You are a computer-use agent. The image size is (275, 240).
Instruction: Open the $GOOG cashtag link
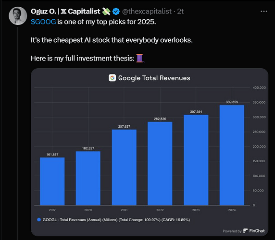pyautogui.click(x=43, y=22)
